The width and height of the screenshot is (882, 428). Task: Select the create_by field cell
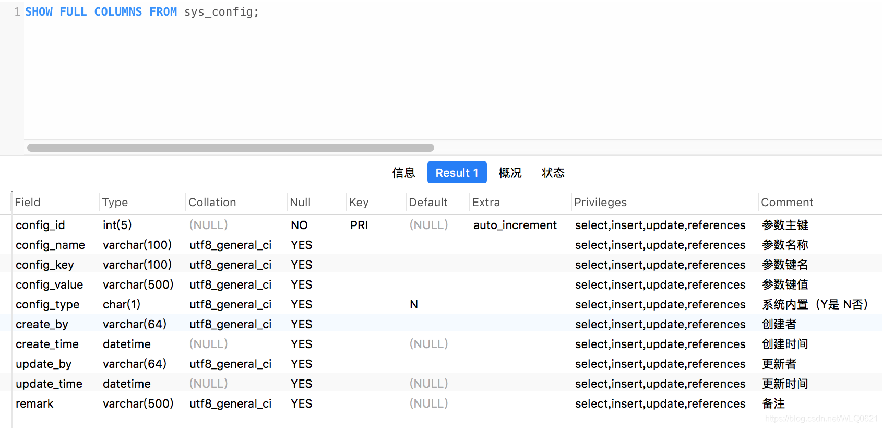42,324
